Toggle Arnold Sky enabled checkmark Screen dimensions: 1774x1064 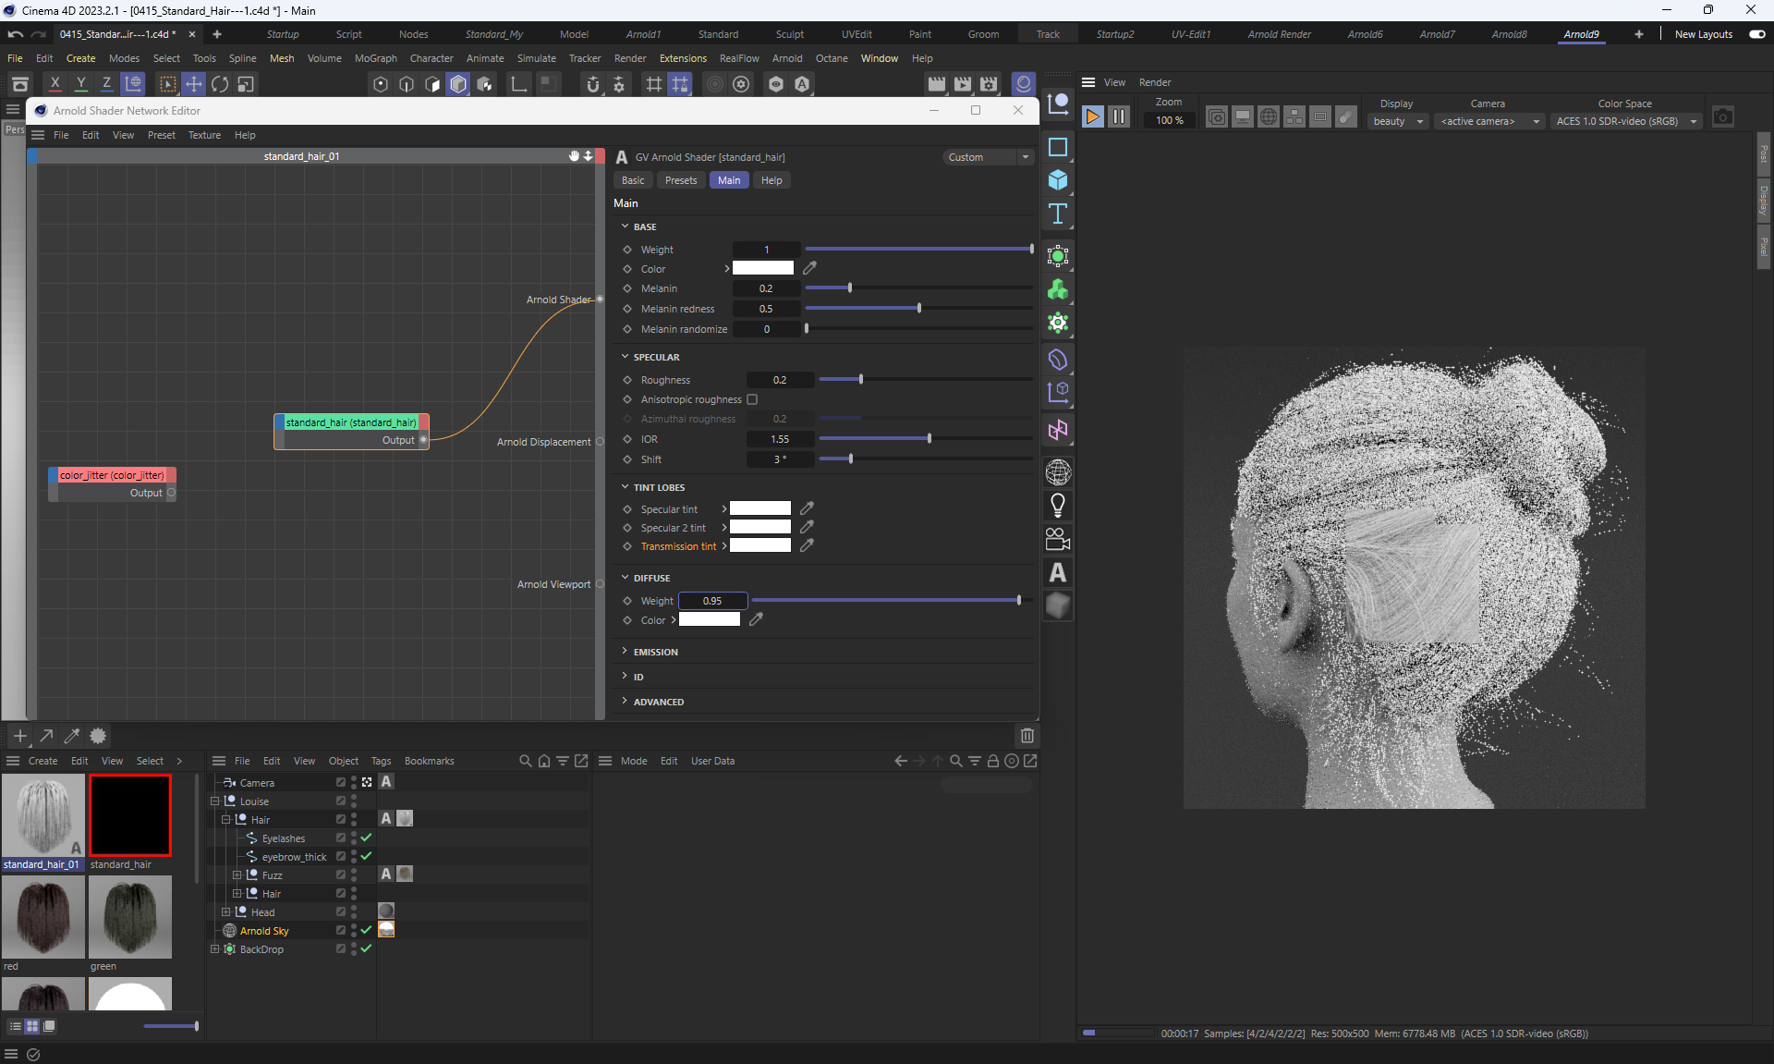366,930
